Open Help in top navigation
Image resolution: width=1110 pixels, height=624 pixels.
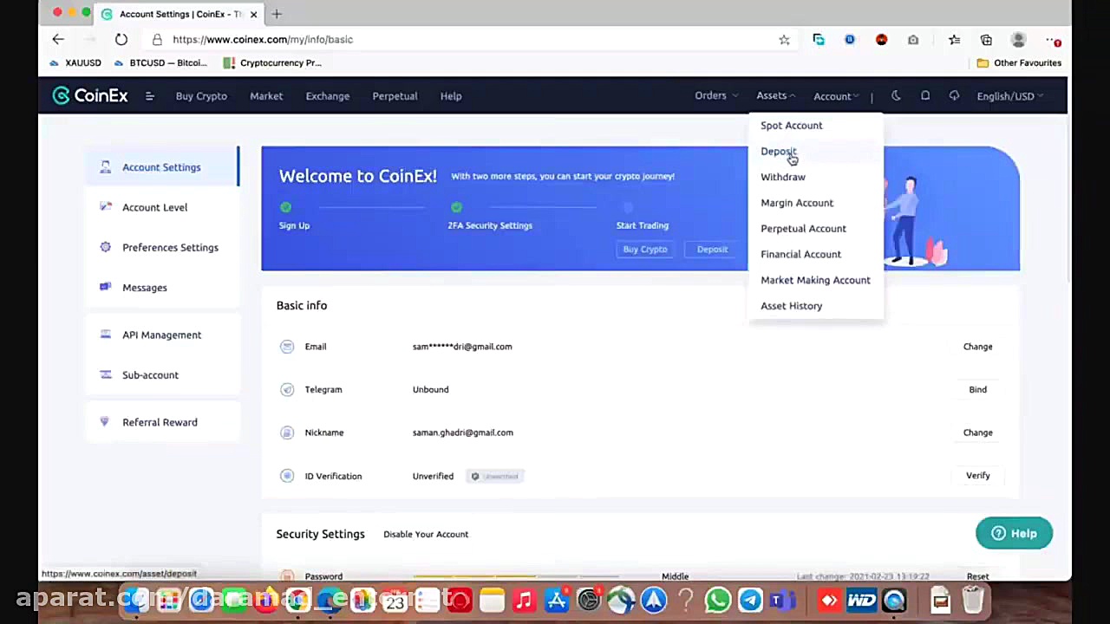451,96
